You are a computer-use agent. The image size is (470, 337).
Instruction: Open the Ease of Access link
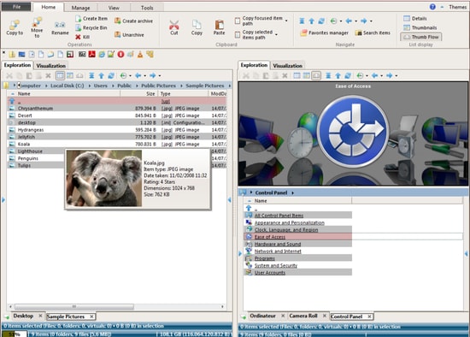pyautogui.click(x=270, y=237)
